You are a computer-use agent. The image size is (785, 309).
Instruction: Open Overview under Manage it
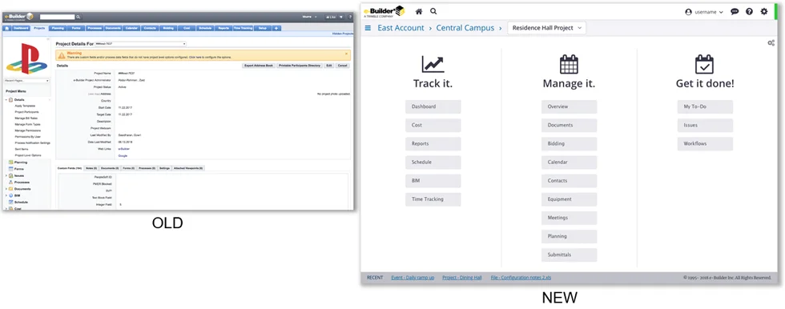point(569,106)
